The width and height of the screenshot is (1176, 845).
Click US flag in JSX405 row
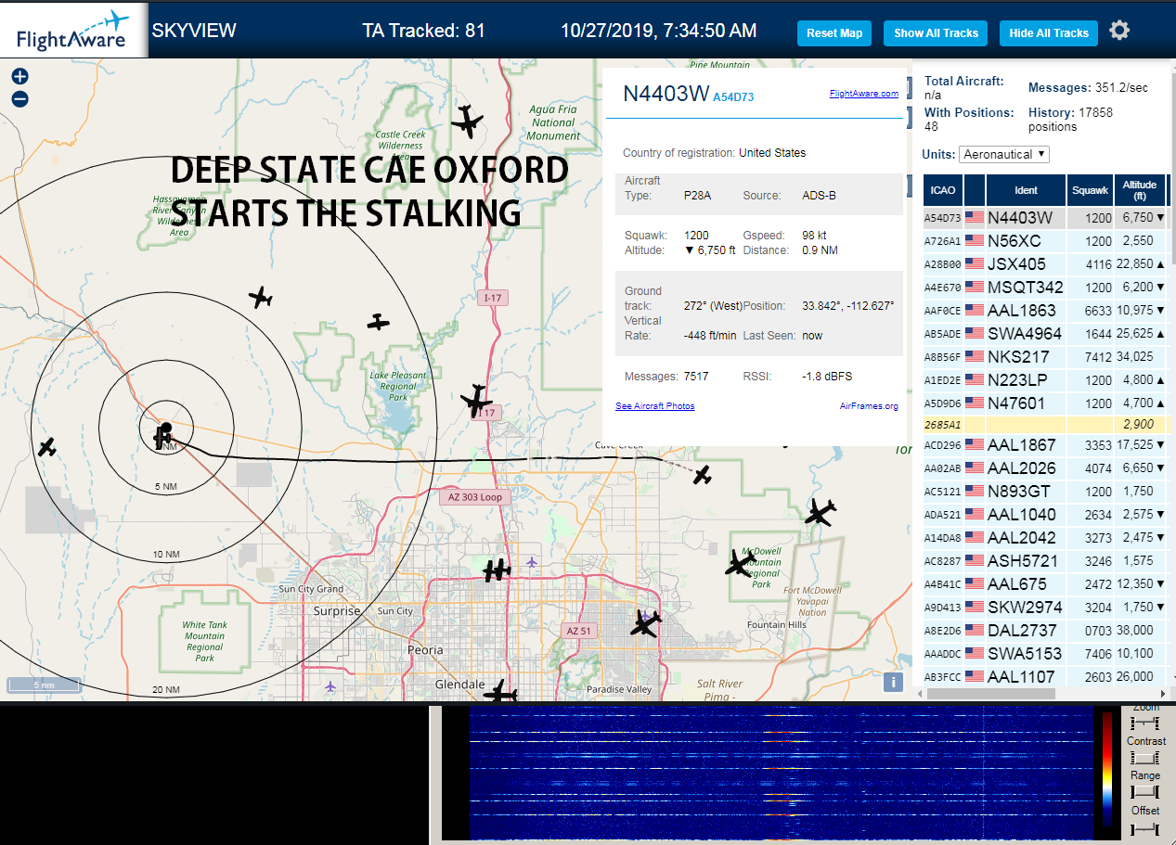974,264
